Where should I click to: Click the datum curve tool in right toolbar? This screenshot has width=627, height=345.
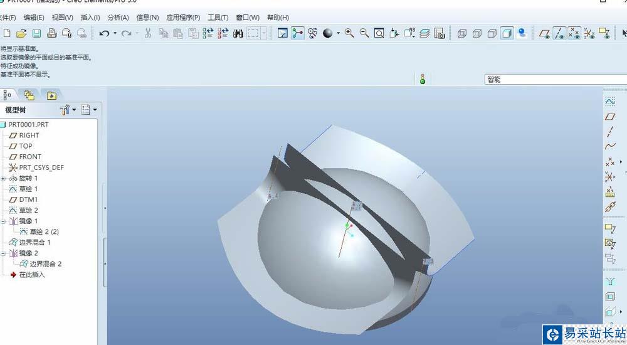tap(610, 146)
